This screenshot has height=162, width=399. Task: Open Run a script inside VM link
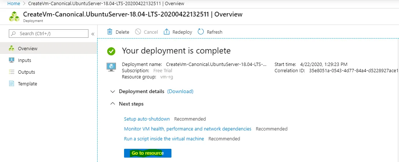coord(164,139)
